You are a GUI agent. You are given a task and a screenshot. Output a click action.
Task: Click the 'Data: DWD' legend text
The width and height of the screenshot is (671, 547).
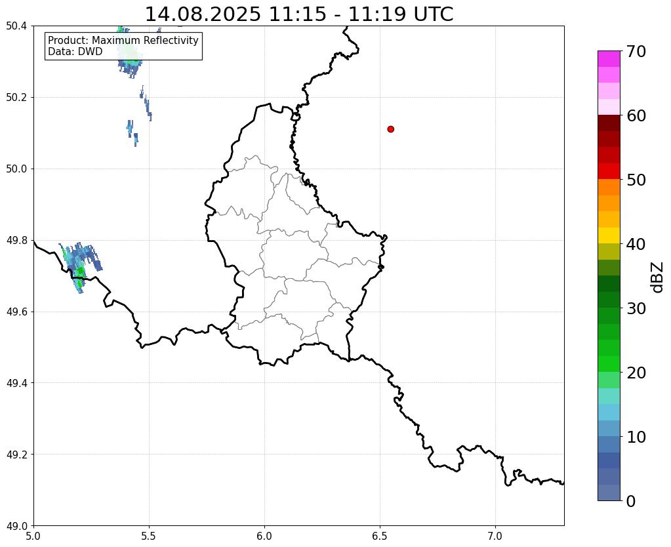coord(75,52)
